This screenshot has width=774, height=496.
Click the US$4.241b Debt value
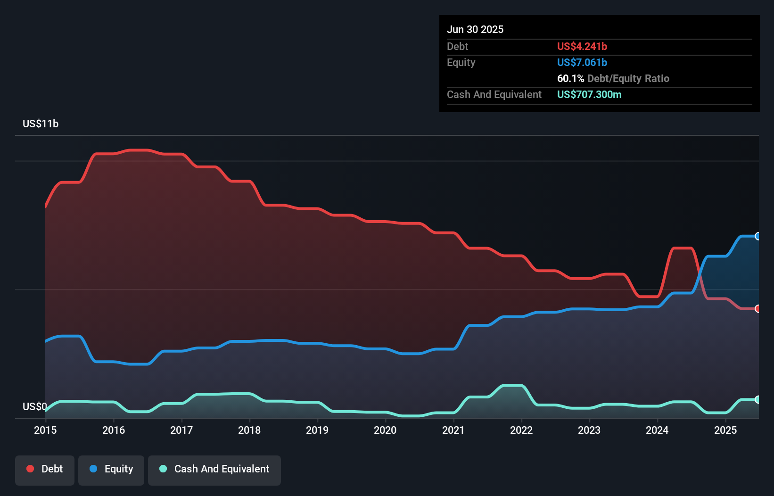point(582,46)
